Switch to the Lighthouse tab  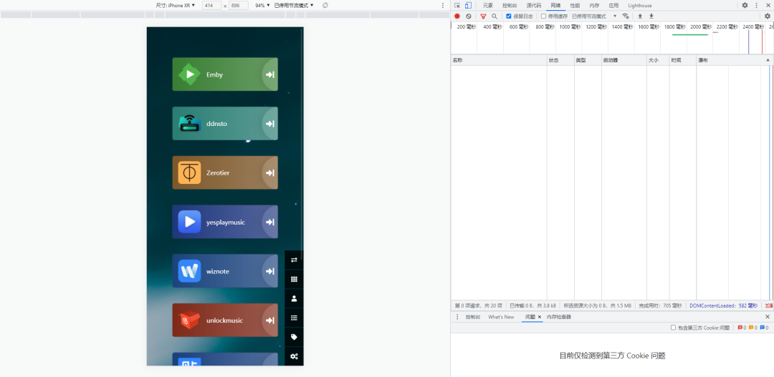pyautogui.click(x=640, y=6)
